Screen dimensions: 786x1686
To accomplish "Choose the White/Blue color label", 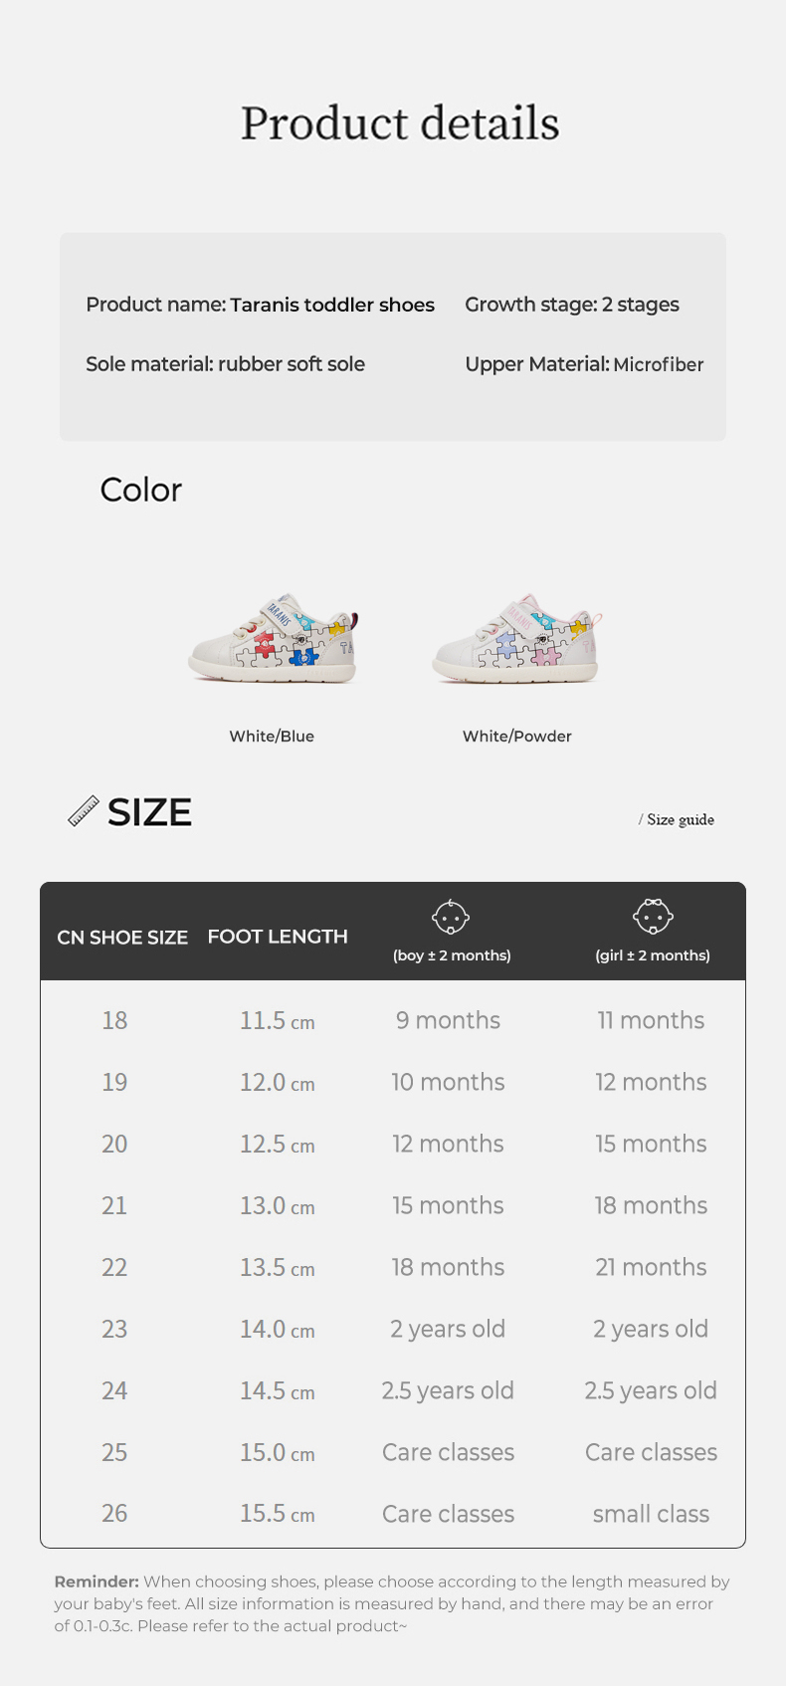I will 272,737.
